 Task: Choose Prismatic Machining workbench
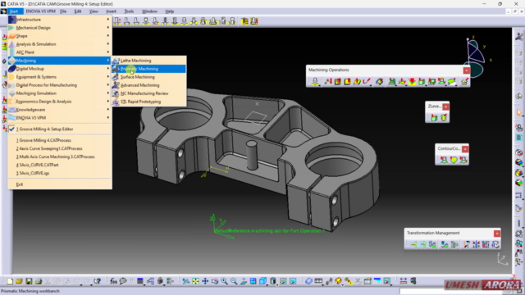[x=148, y=69]
